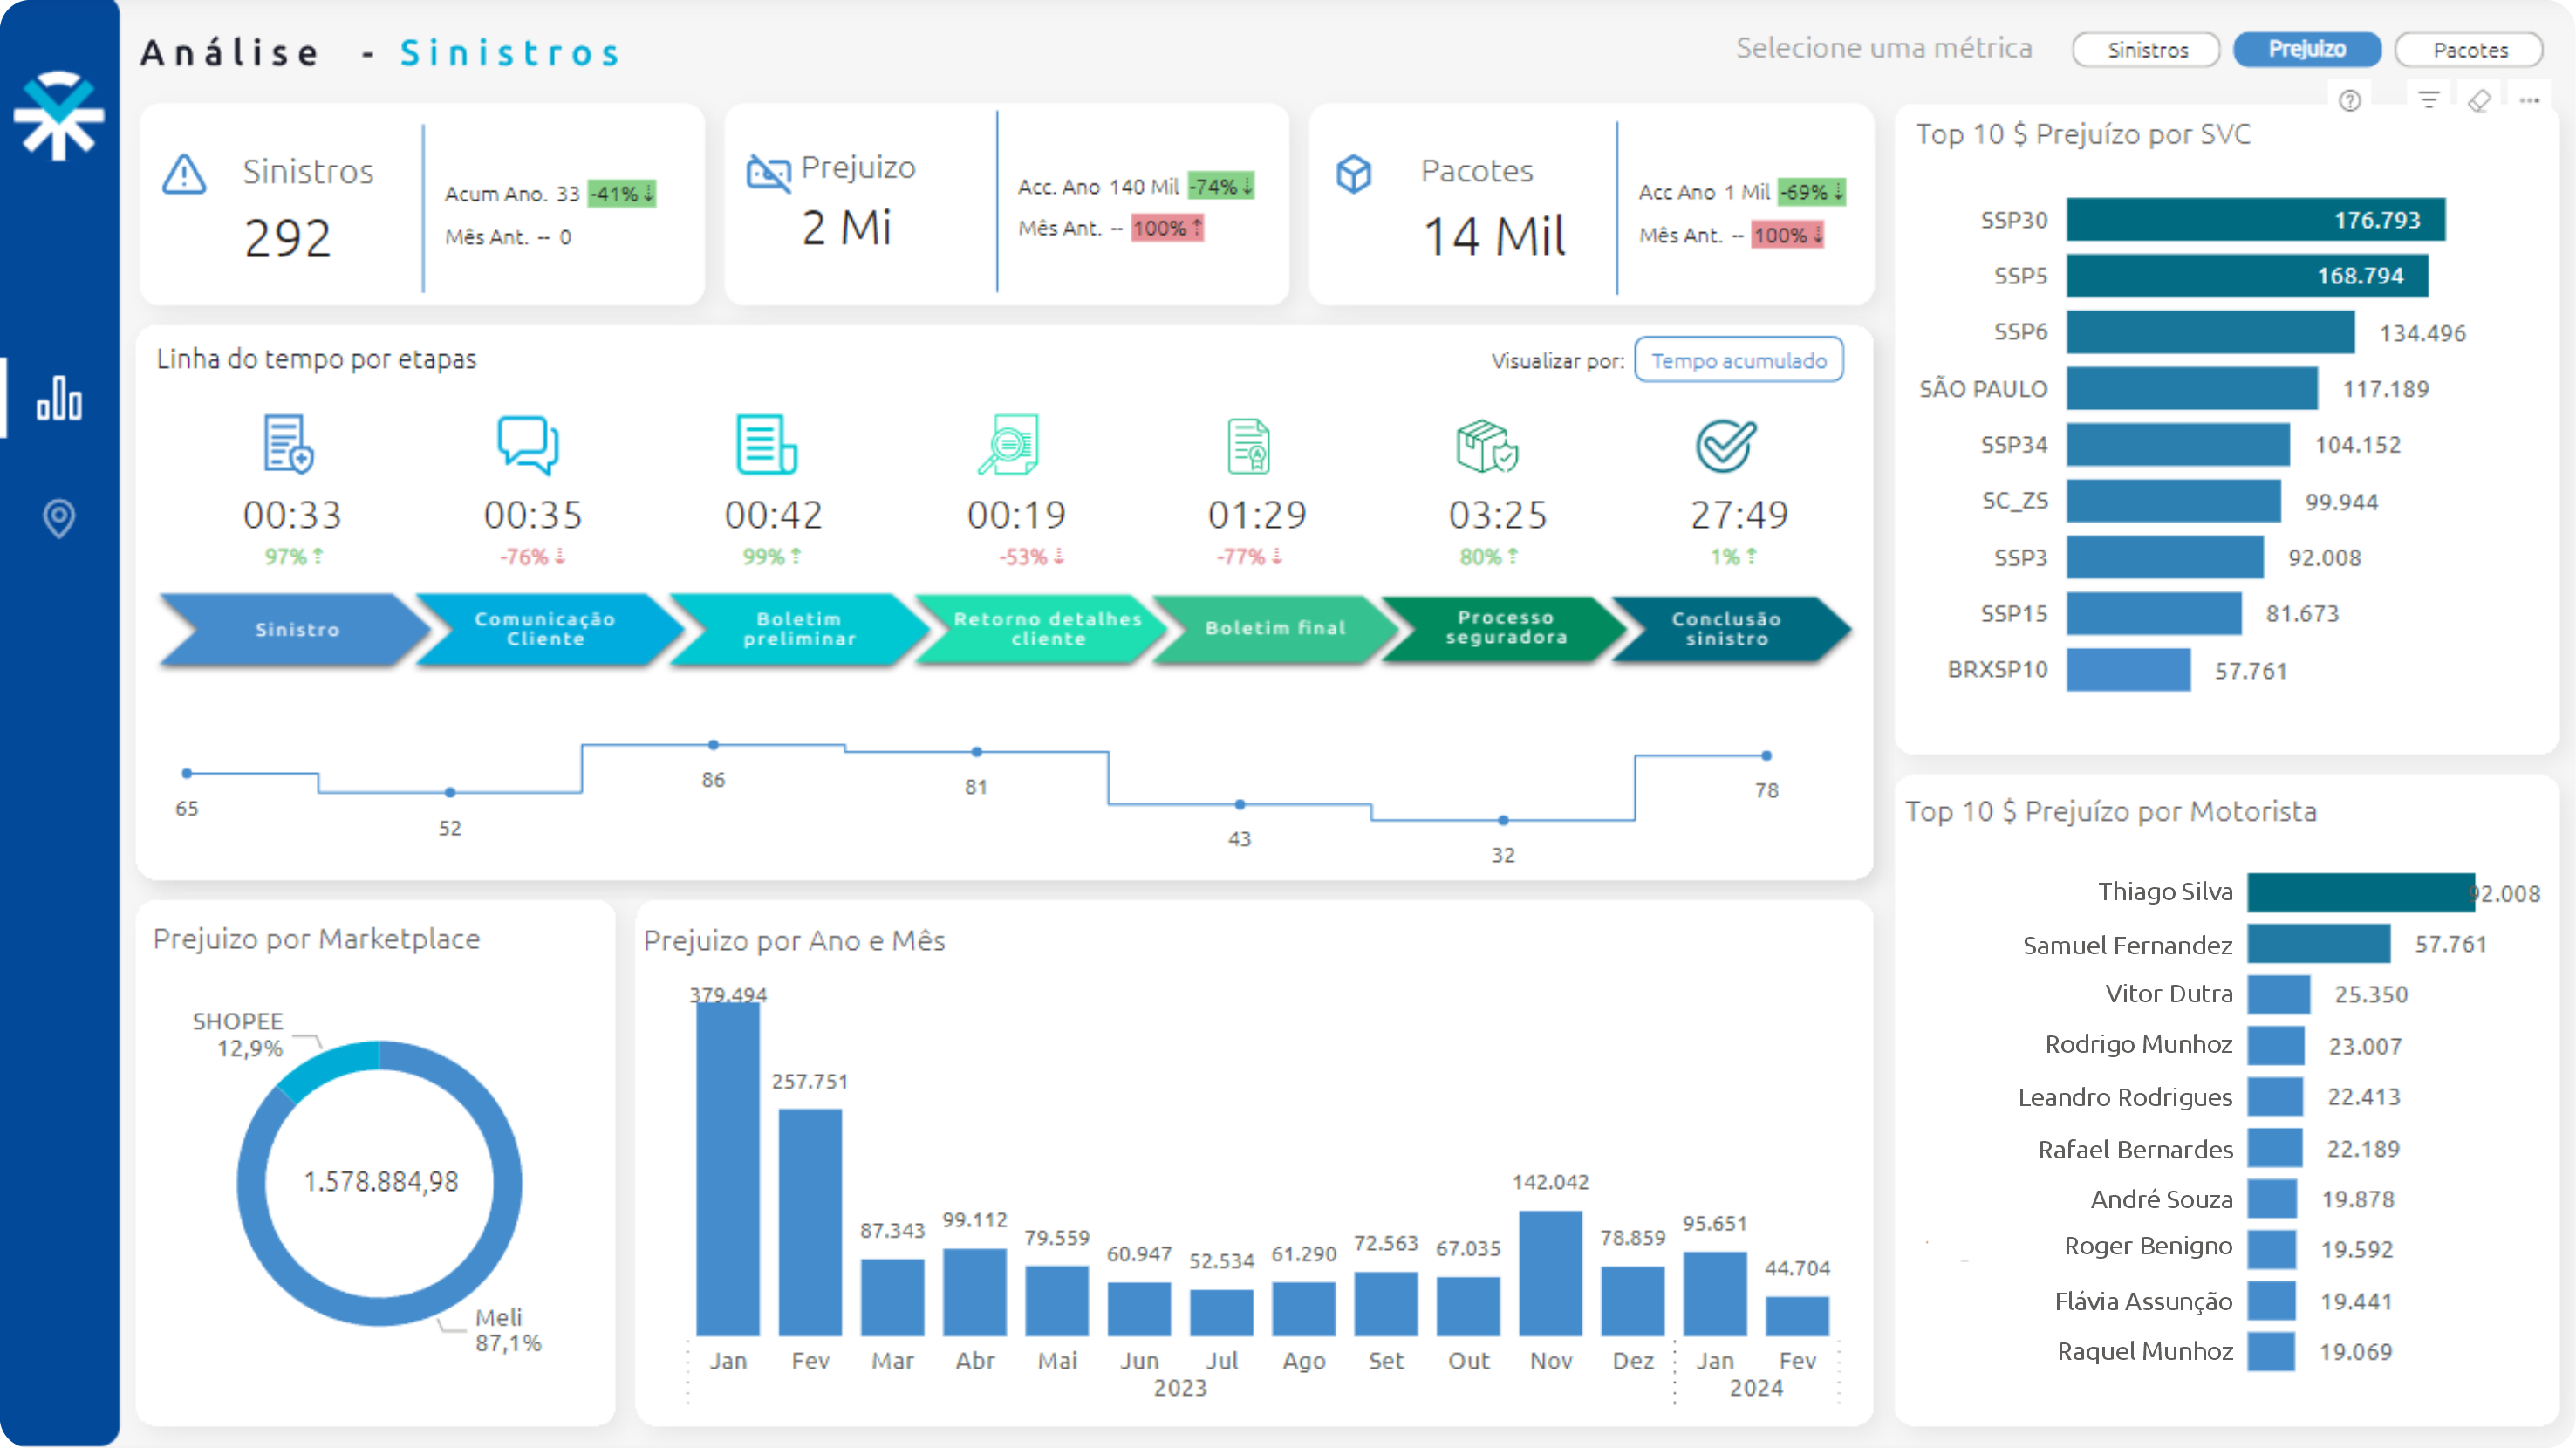This screenshot has width=2576, height=1448.
Task: Click the Boletim preliminar stage arrow
Action: tap(798, 629)
